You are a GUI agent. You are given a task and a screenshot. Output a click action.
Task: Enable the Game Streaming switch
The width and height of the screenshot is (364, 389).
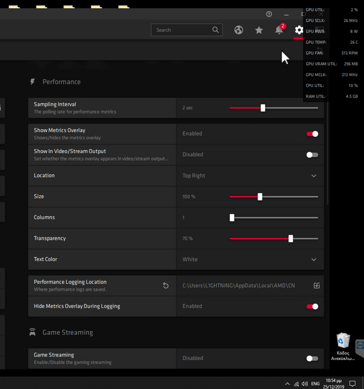pos(312,359)
